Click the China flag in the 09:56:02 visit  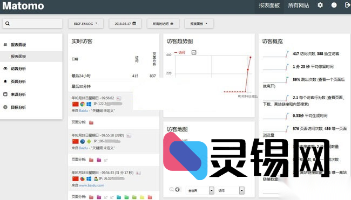tap(76, 104)
